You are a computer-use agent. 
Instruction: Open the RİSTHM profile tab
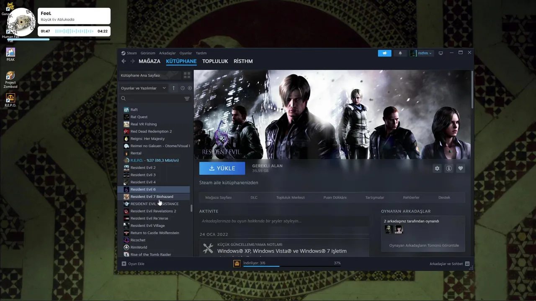click(243, 61)
